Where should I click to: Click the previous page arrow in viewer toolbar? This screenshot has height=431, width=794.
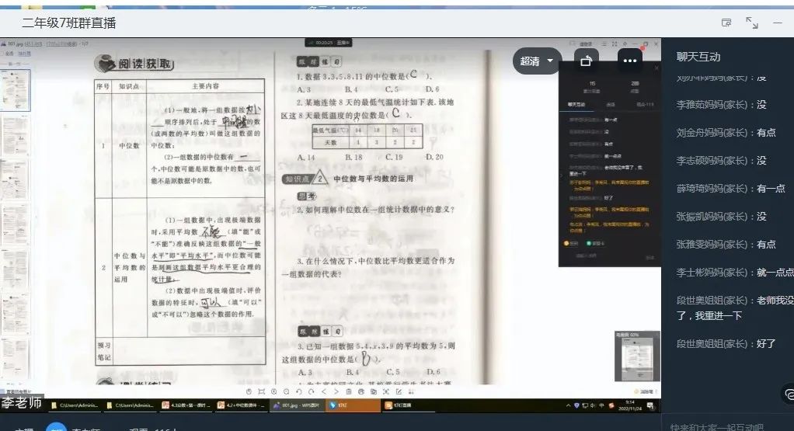(325, 391)
